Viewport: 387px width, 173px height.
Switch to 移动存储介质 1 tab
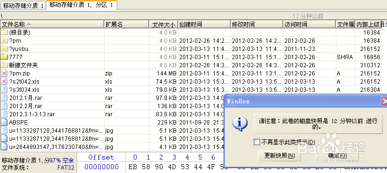tap(23, 6)
